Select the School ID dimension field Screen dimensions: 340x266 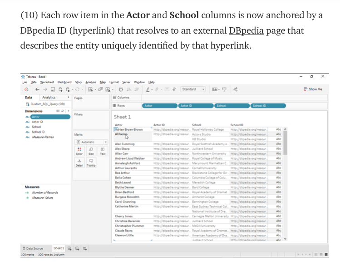pyautogui.click(x=38, y=132)
